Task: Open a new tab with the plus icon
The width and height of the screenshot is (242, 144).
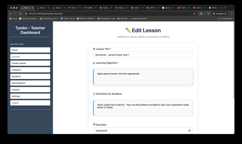Action: click(225, 8)
